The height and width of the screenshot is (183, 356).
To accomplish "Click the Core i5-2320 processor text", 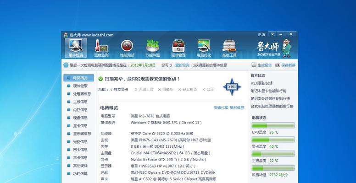I will point(162,134).
